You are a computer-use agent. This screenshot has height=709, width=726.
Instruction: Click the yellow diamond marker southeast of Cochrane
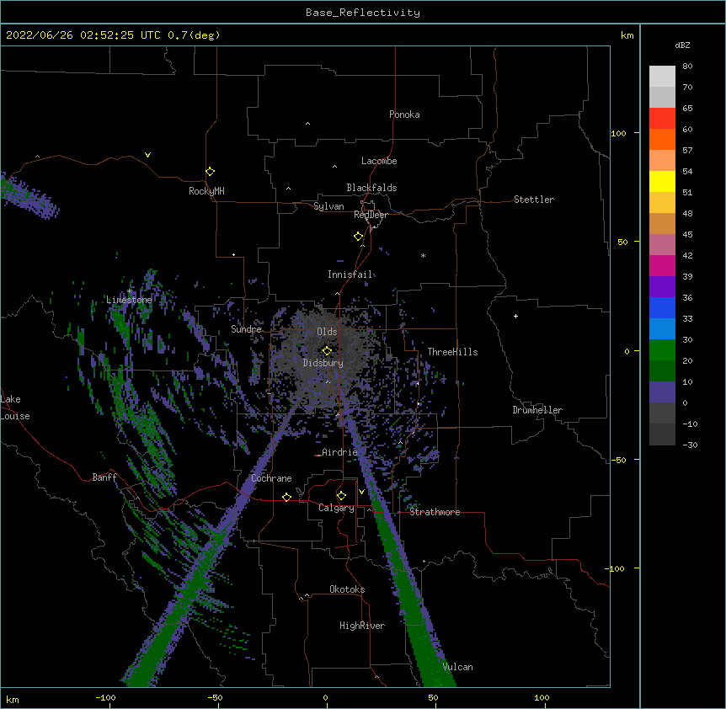click(x=286, y=497)
